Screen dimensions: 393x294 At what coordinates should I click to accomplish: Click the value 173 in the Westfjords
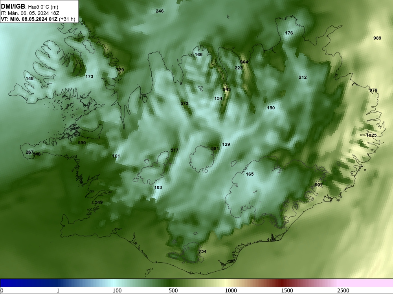[x=89, y=76]
